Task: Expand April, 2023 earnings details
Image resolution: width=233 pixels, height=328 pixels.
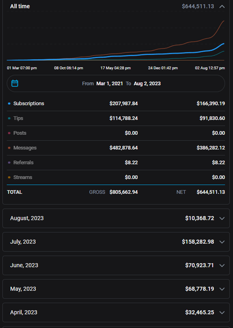Action: 222,312
